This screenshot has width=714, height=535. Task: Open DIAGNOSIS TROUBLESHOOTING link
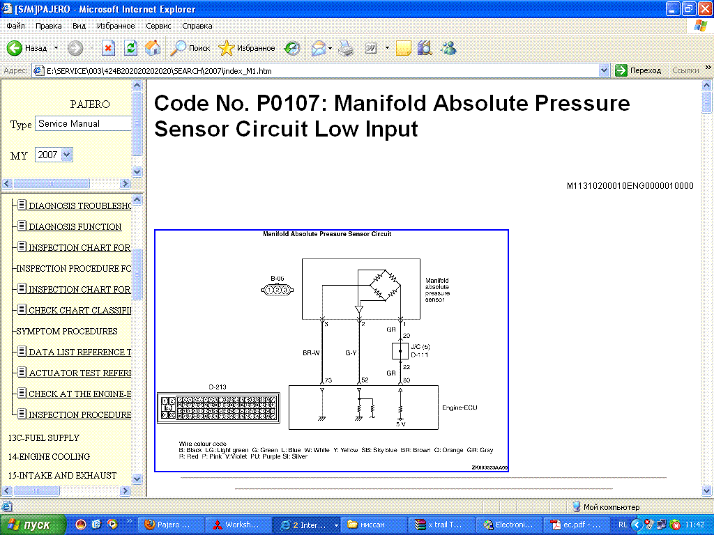click(x=80, y=206)
